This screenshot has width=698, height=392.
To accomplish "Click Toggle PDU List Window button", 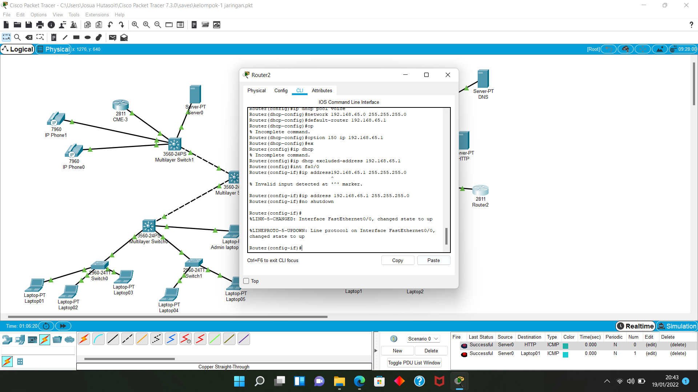I will [x=414, y=363].
